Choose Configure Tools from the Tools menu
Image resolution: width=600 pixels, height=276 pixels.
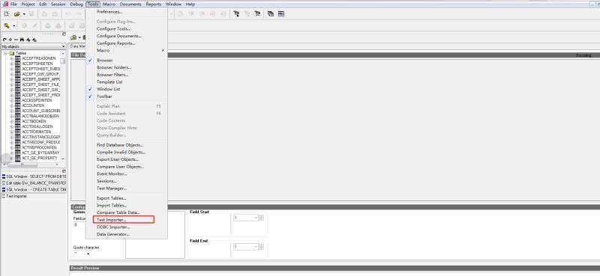coord(114,28)
